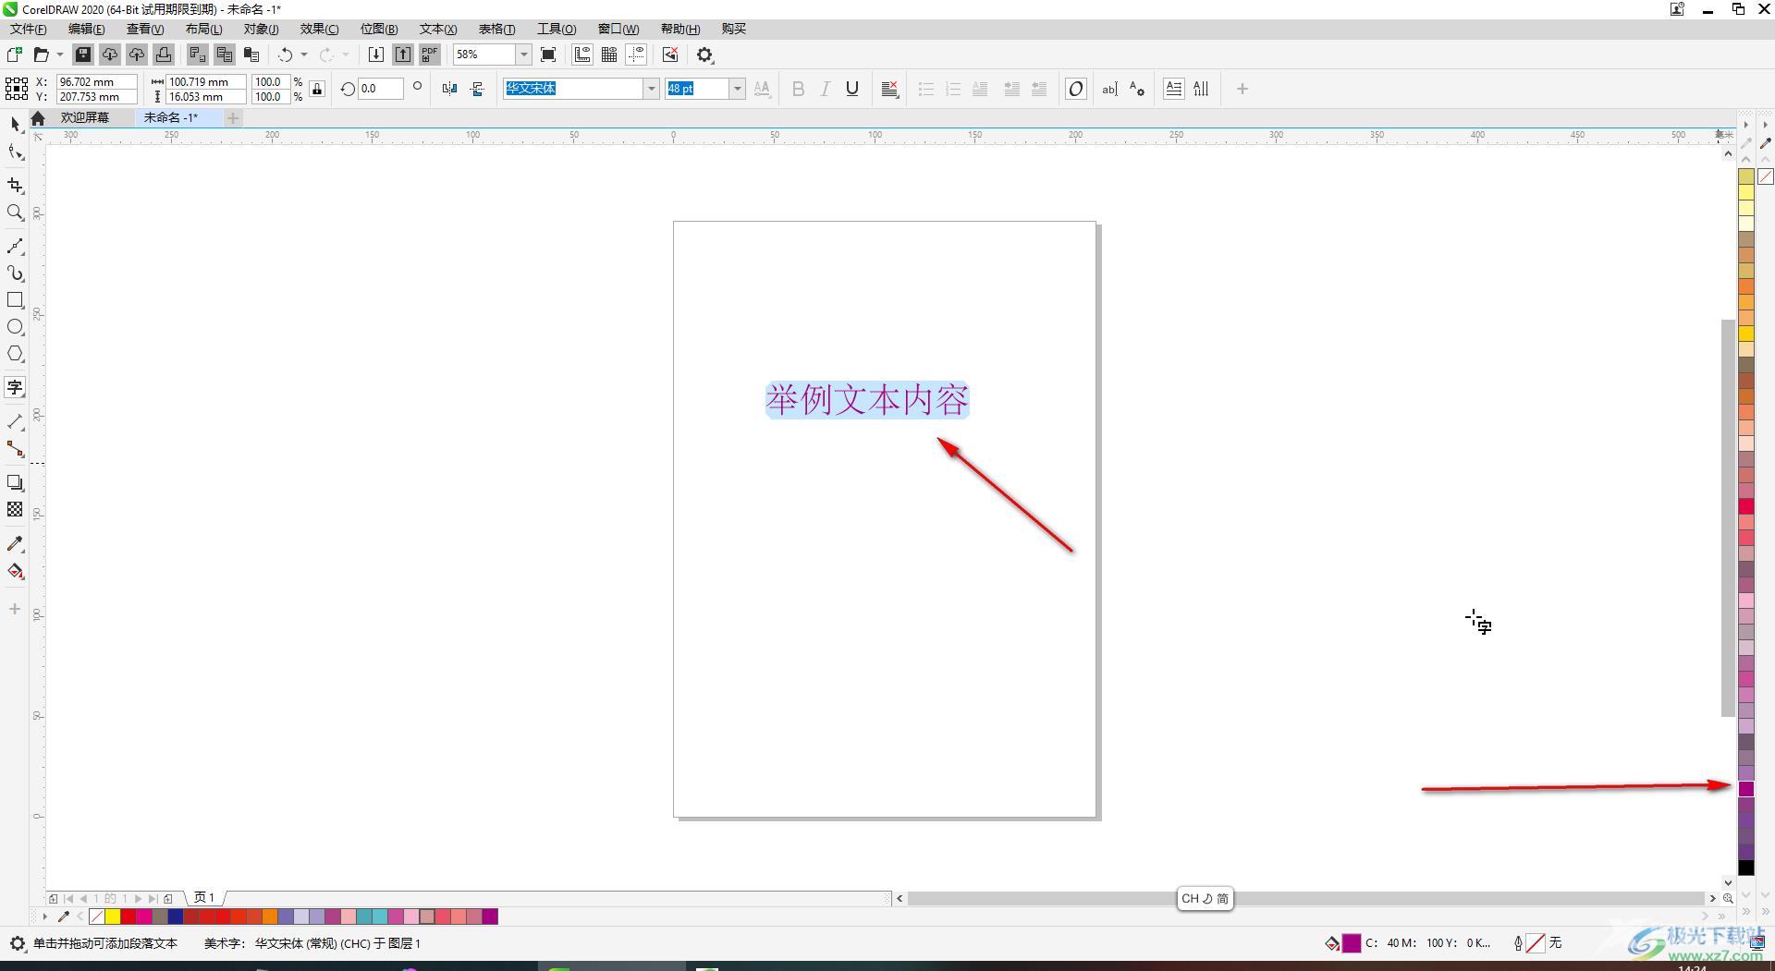Pick the yellow swatch in document palette
This screenshot has width=1775, height=971.
[112, 916]
